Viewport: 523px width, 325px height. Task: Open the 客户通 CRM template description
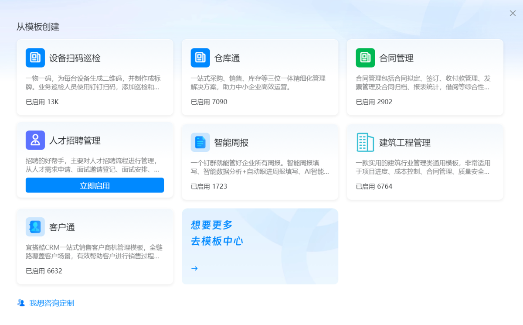pos(94,252)
